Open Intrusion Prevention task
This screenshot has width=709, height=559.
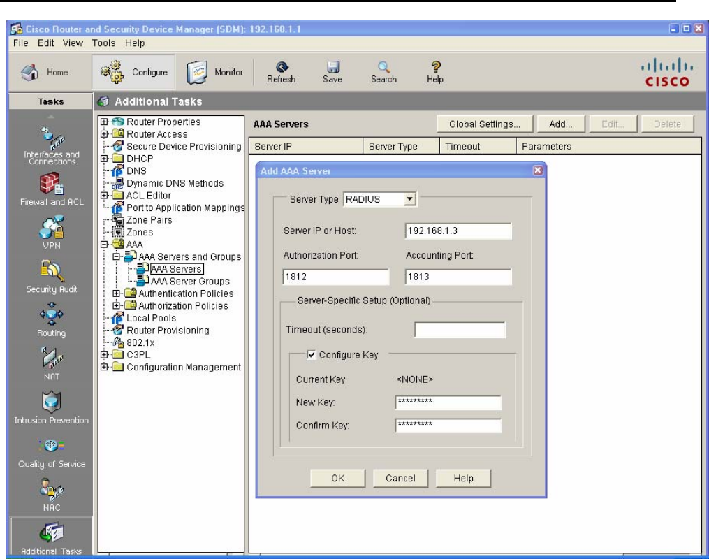click(52, 407)
